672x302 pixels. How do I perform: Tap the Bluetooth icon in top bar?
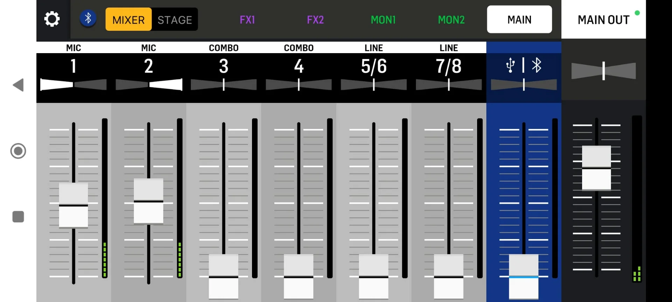[x=88, y=18]
